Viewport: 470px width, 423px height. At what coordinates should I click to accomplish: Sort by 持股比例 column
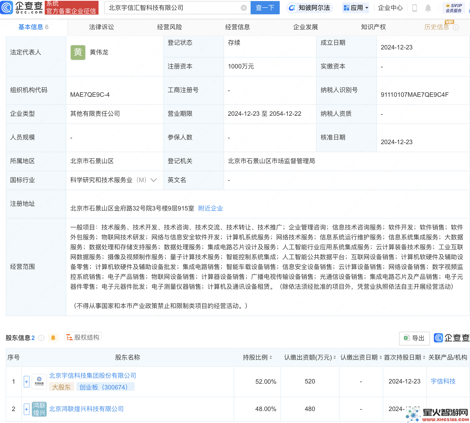pos(271,357)
